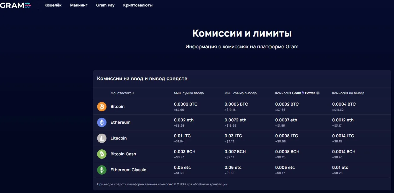Click the ≈$3.17 dollar estimate

point(337,126)
